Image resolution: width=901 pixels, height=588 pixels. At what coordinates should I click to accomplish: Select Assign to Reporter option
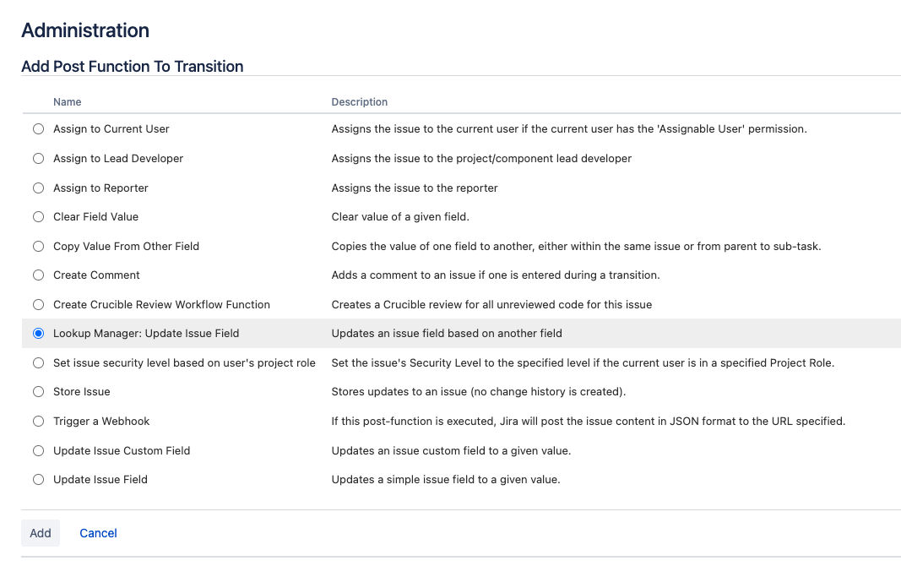click(x=38, y=188)
